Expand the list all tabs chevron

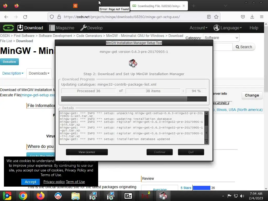click(x=226, y=6)
